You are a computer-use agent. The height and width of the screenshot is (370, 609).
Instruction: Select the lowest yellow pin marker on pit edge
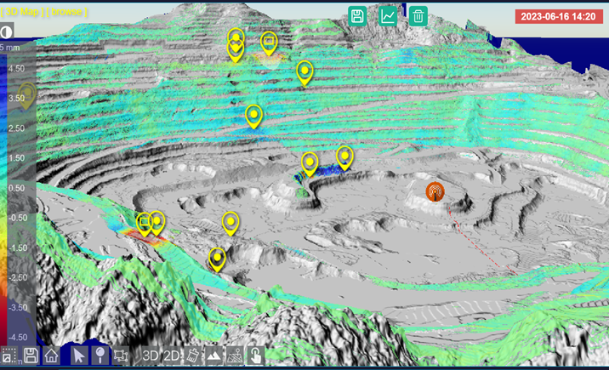click(x=217, y=259)
